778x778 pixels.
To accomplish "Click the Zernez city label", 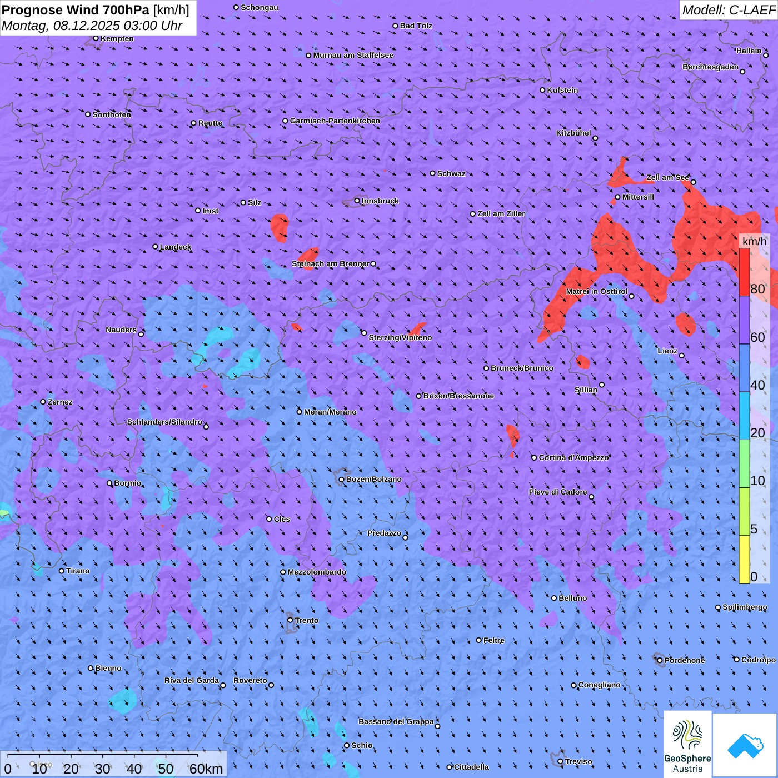I will (60, 402).
